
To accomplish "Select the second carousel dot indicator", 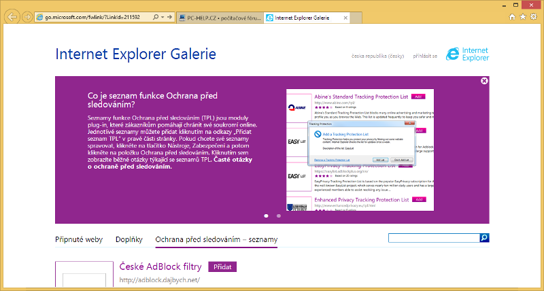I will [x=279, y=216].
